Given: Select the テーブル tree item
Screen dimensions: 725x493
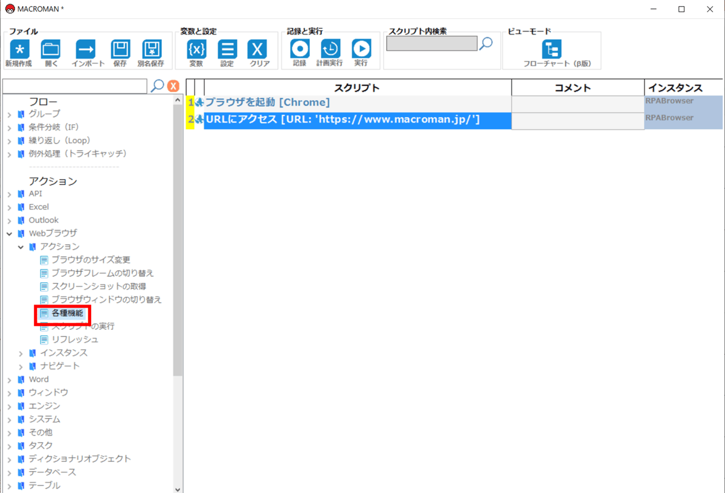Looking at the screenshot, I should 45,485.
